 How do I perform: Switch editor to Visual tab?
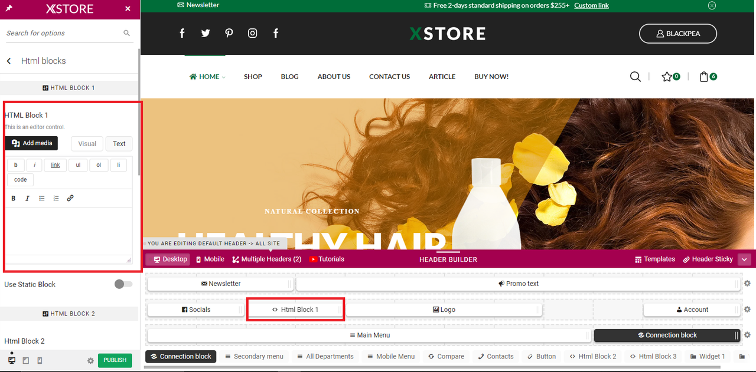(x=87, y=143)
